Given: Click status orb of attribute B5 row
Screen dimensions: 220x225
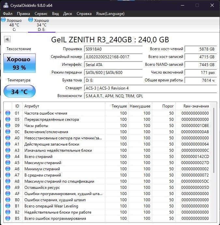Looking at the screenshot, I should coord(8,218).
